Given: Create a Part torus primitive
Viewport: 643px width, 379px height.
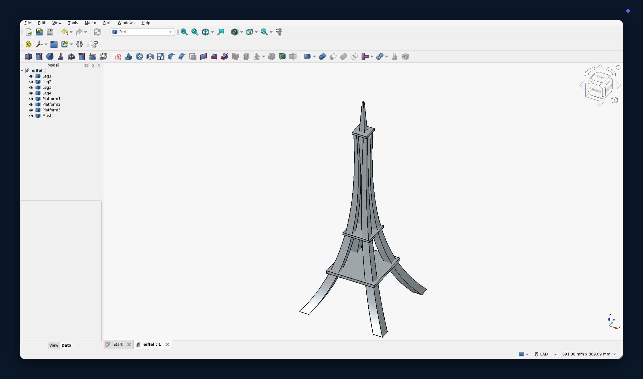Looking at the screenshot, I should tap(71, 56).
